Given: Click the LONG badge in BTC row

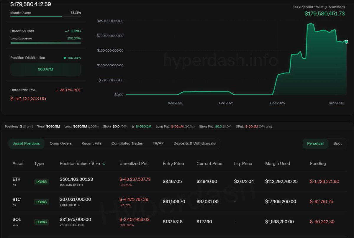Looking at the screenshot, I should [42, 202].
